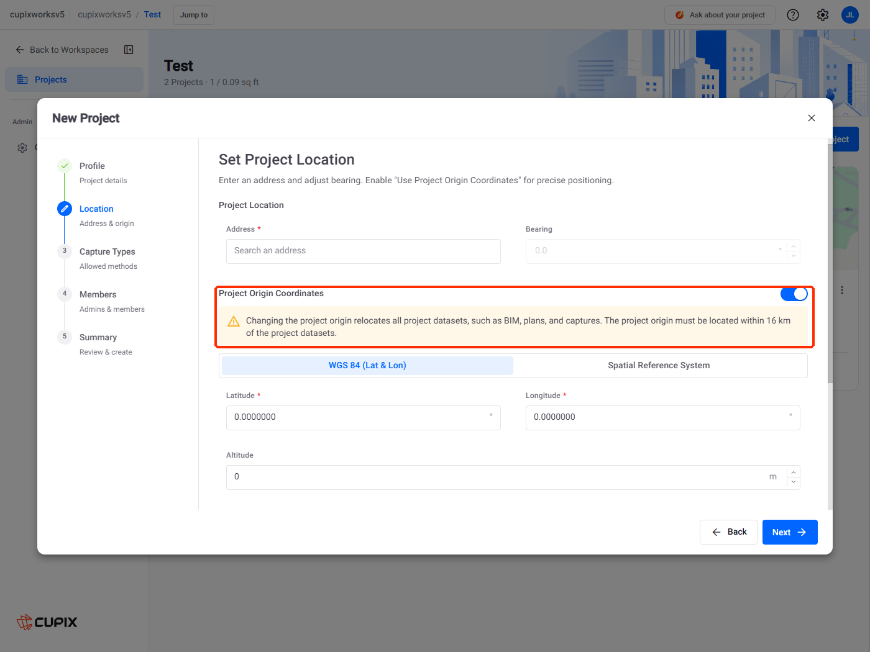Open the three-dot options menu

842,290
